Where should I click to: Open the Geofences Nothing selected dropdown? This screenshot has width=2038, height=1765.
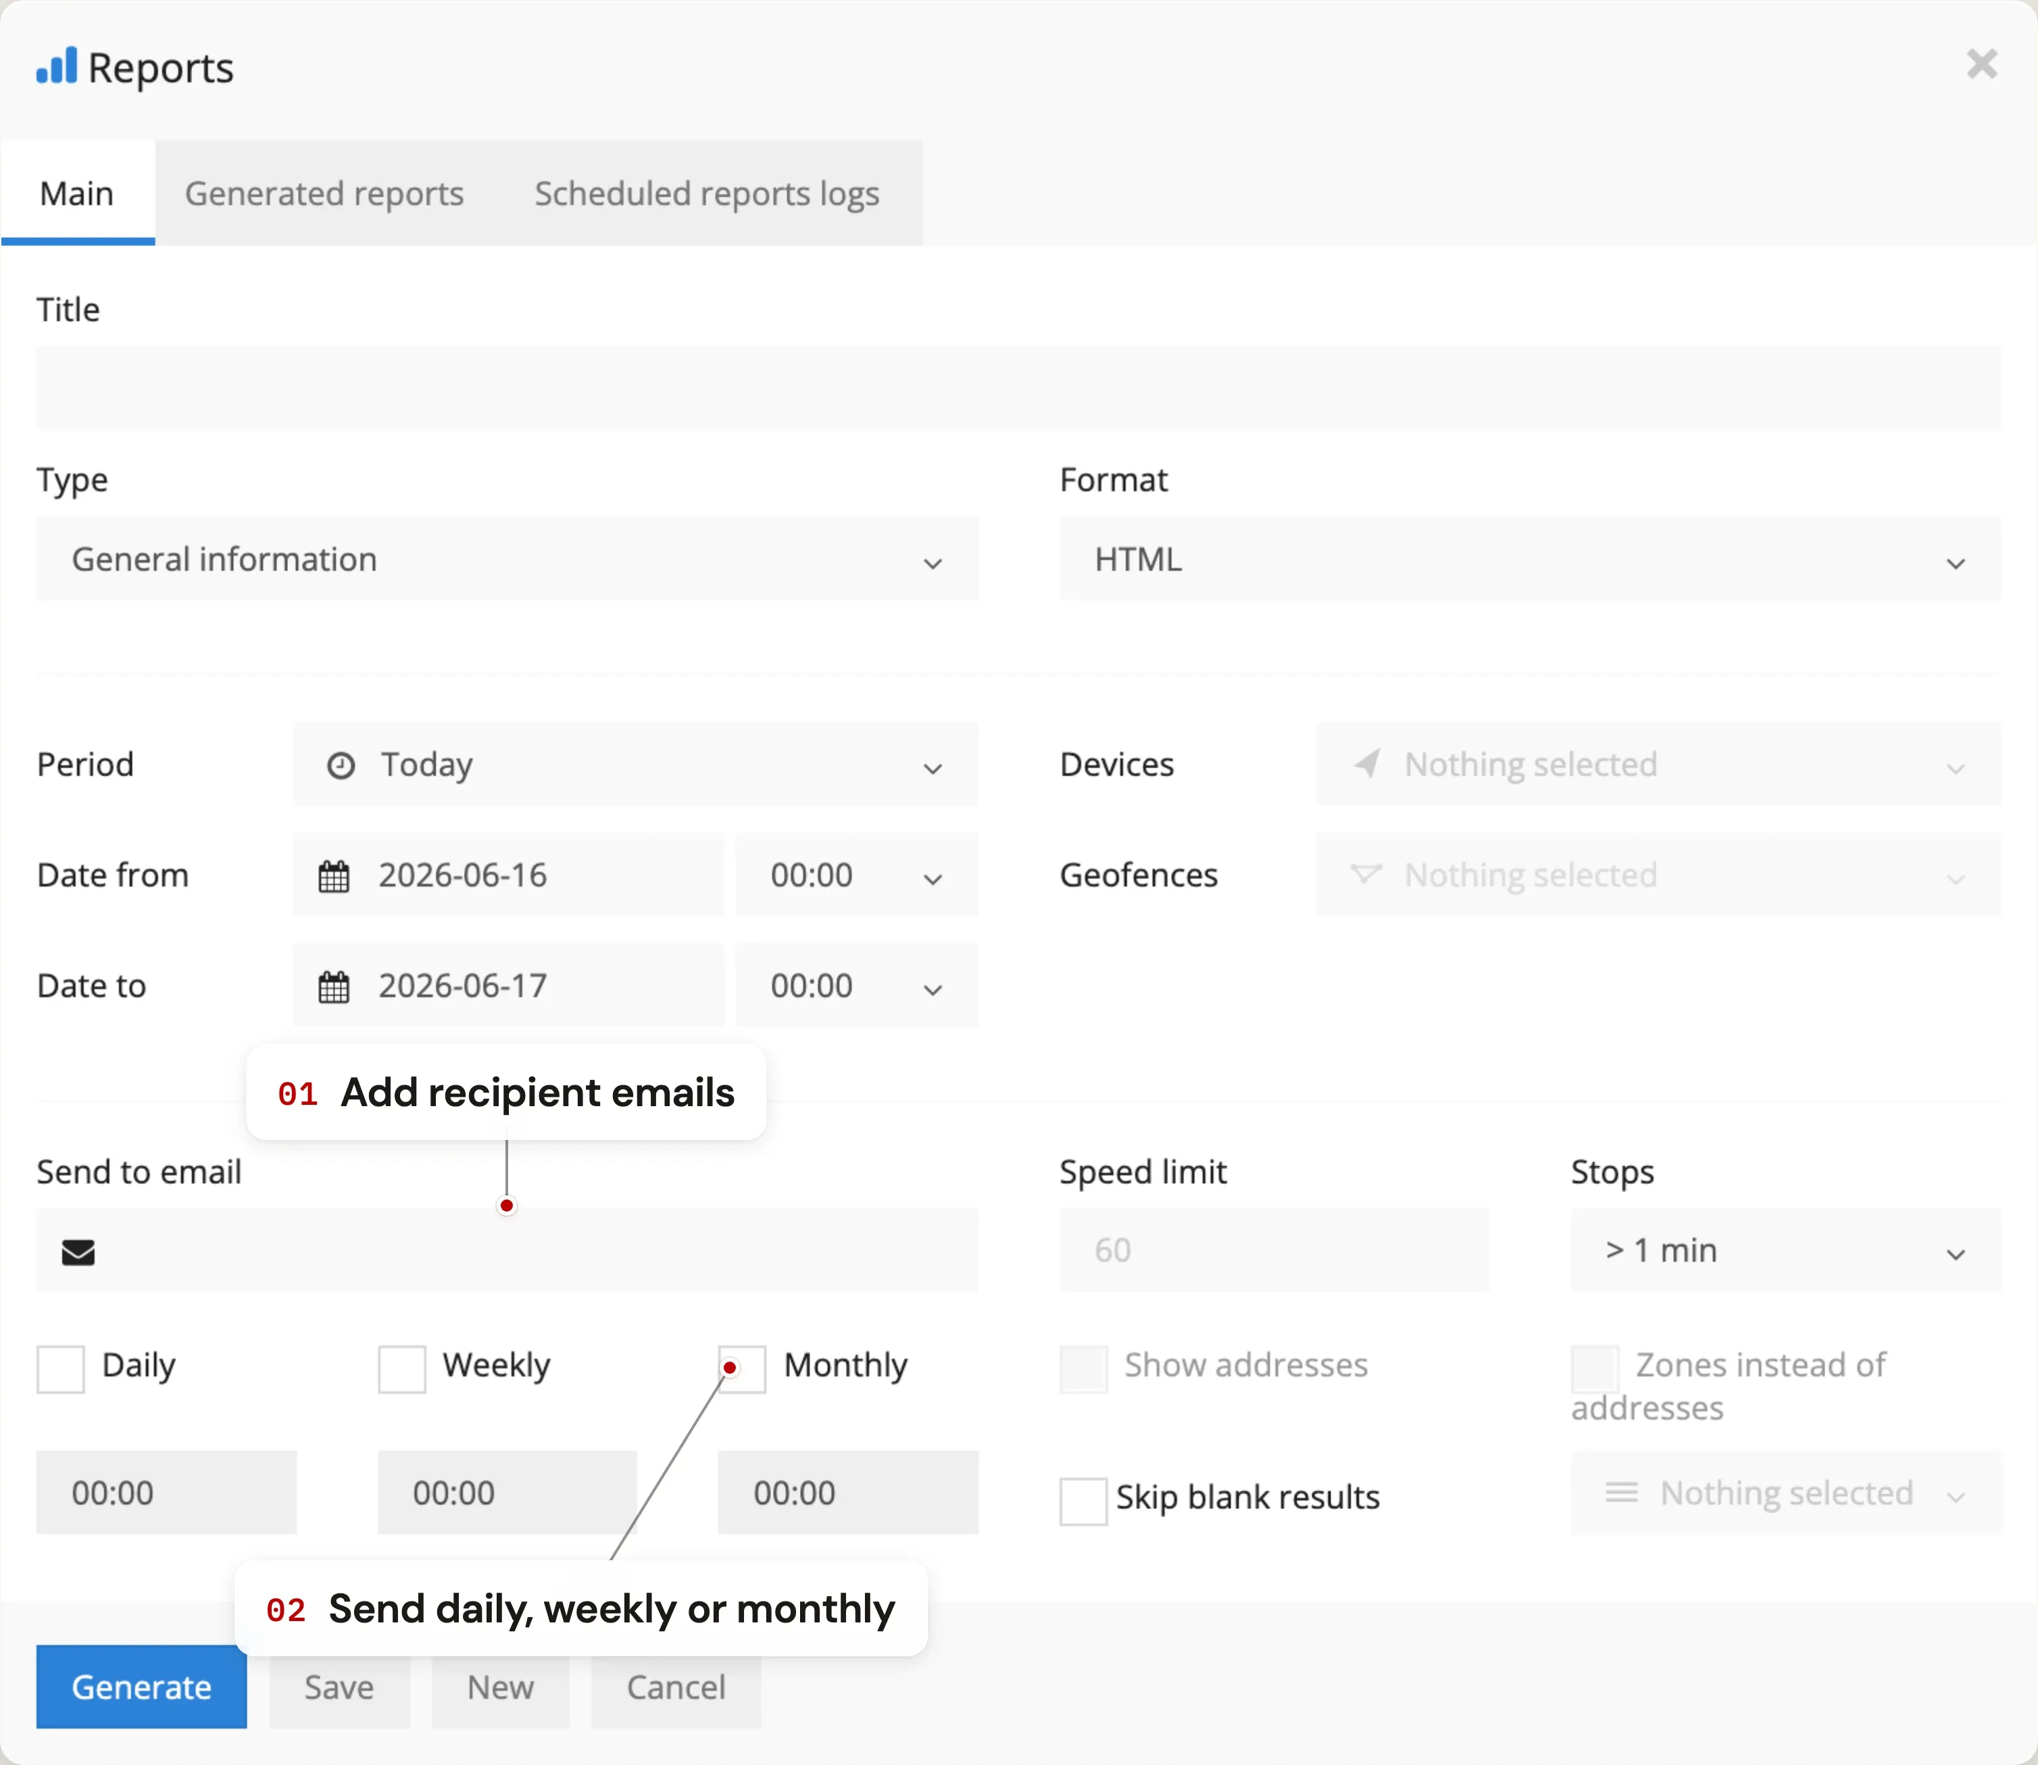[x=1659, y=874]
